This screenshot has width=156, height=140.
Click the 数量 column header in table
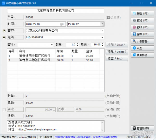[x=77, y=51]
